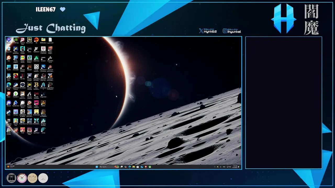The height and width of the screenshot is (188, 335).
Task: Open Microsoft Store taskbar icon
Action: click(x=138, y=167)
